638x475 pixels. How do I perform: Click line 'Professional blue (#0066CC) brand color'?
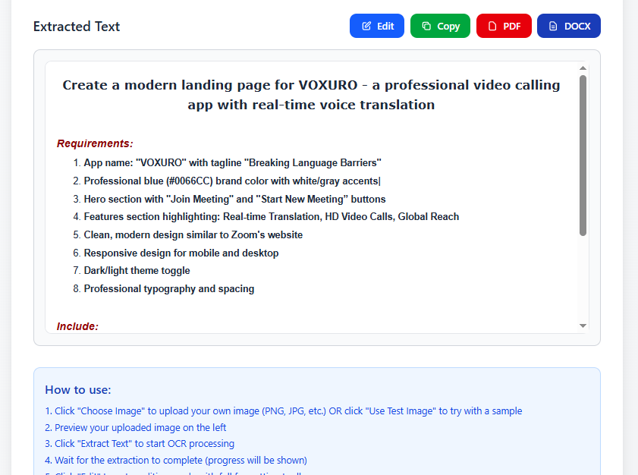[x=232, y=181]
